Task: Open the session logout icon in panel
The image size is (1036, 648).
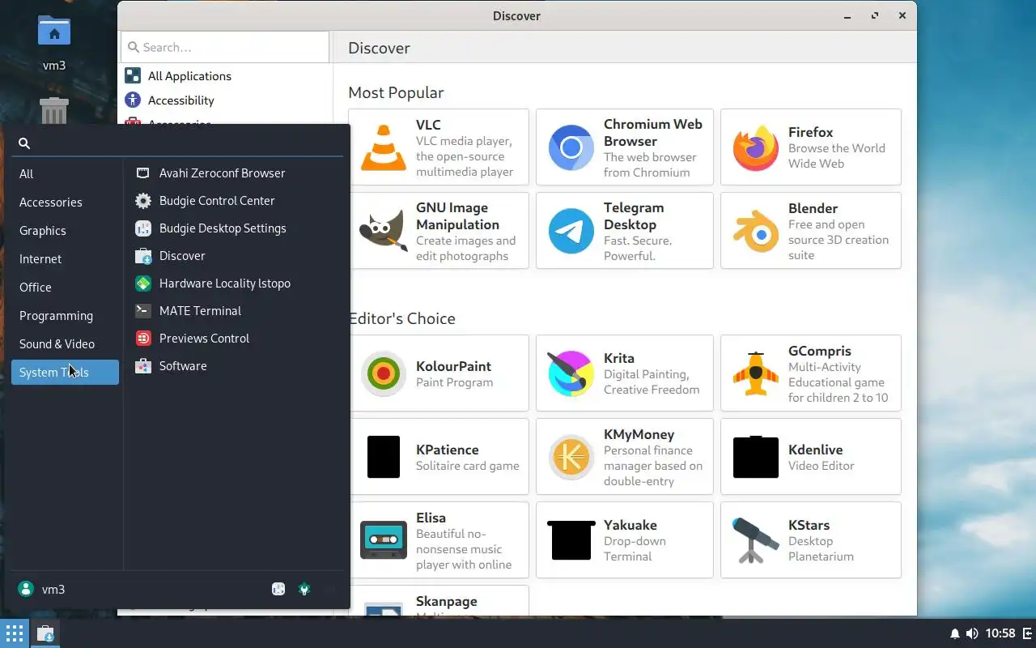Action: [1027, 633]
